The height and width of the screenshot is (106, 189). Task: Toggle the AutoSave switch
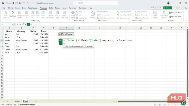pos(15,3)
